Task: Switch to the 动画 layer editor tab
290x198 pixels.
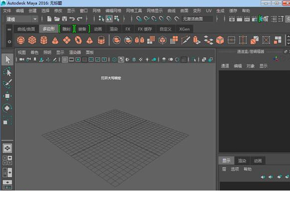Action: pyautogui.click(x=258, y=161)
